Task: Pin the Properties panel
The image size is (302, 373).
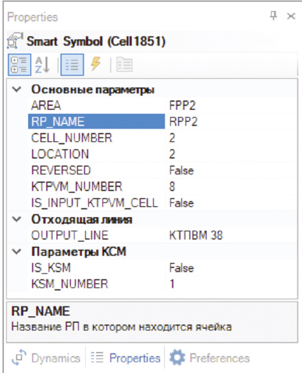Action: (x=274, y=16)
